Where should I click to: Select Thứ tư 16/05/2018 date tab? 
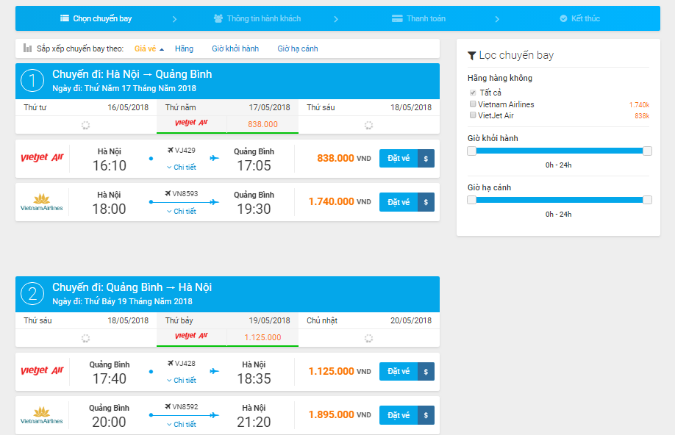click(86, 116)
